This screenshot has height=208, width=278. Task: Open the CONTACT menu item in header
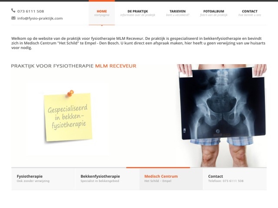tap(250, 13)
